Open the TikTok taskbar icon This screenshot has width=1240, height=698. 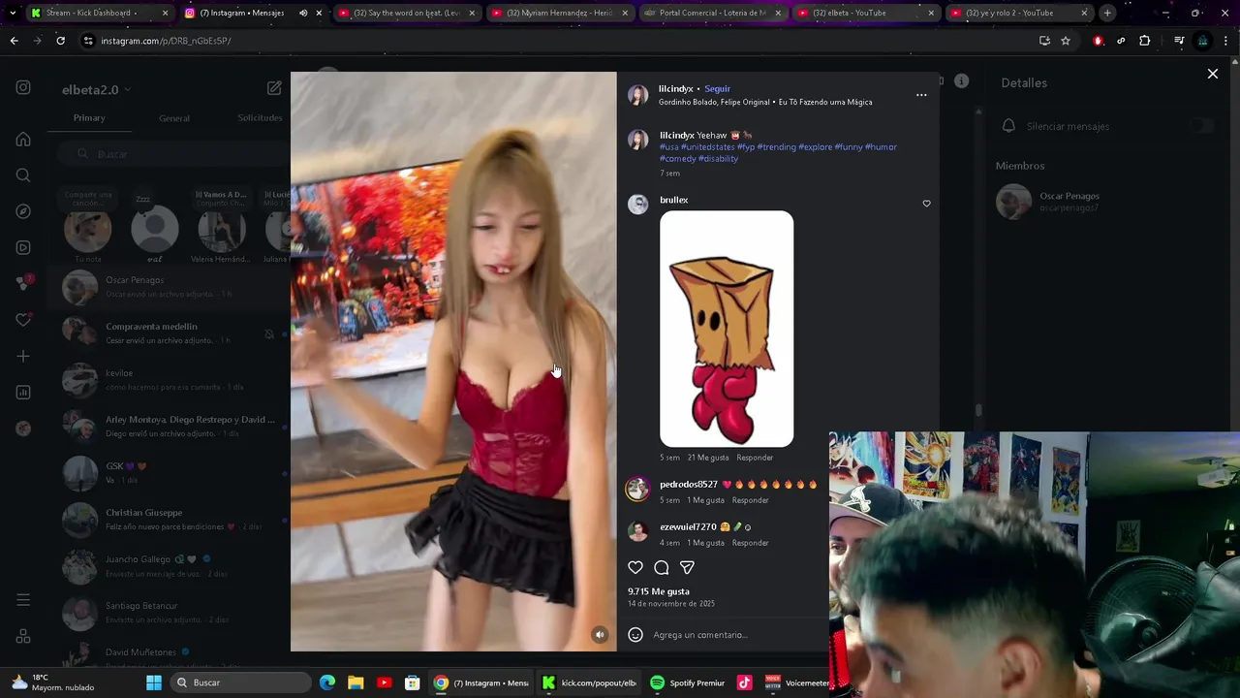(744, 682)
